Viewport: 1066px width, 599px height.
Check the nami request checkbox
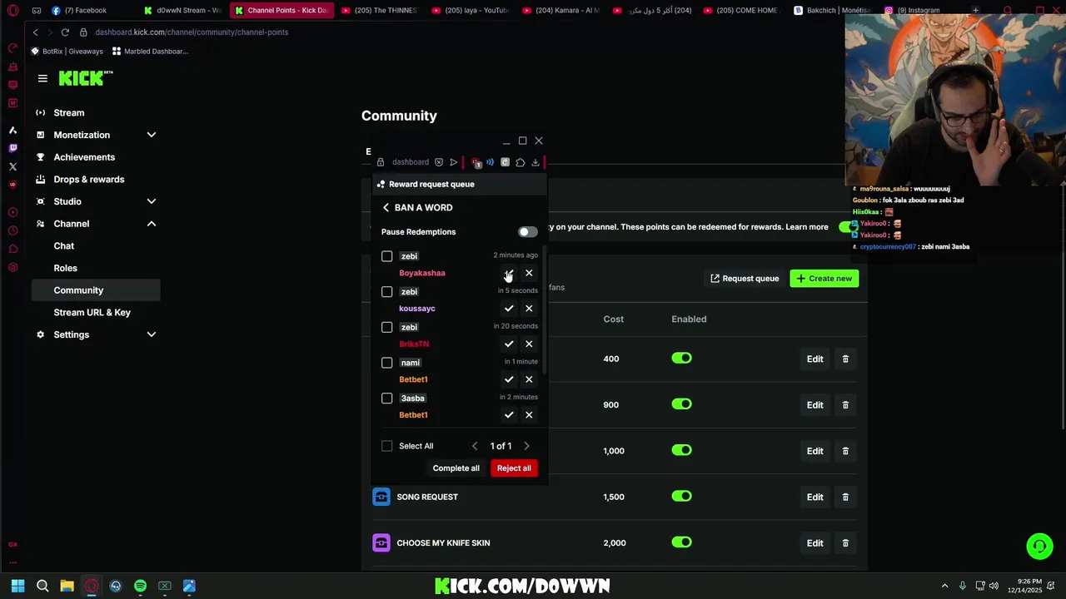pos(387,363)
